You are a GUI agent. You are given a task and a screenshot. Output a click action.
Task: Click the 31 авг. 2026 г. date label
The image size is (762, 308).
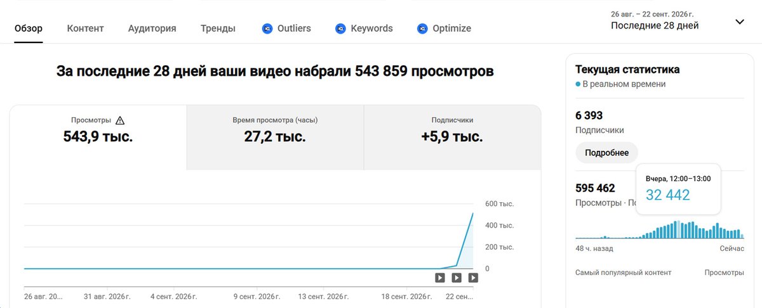click(107, 297)
